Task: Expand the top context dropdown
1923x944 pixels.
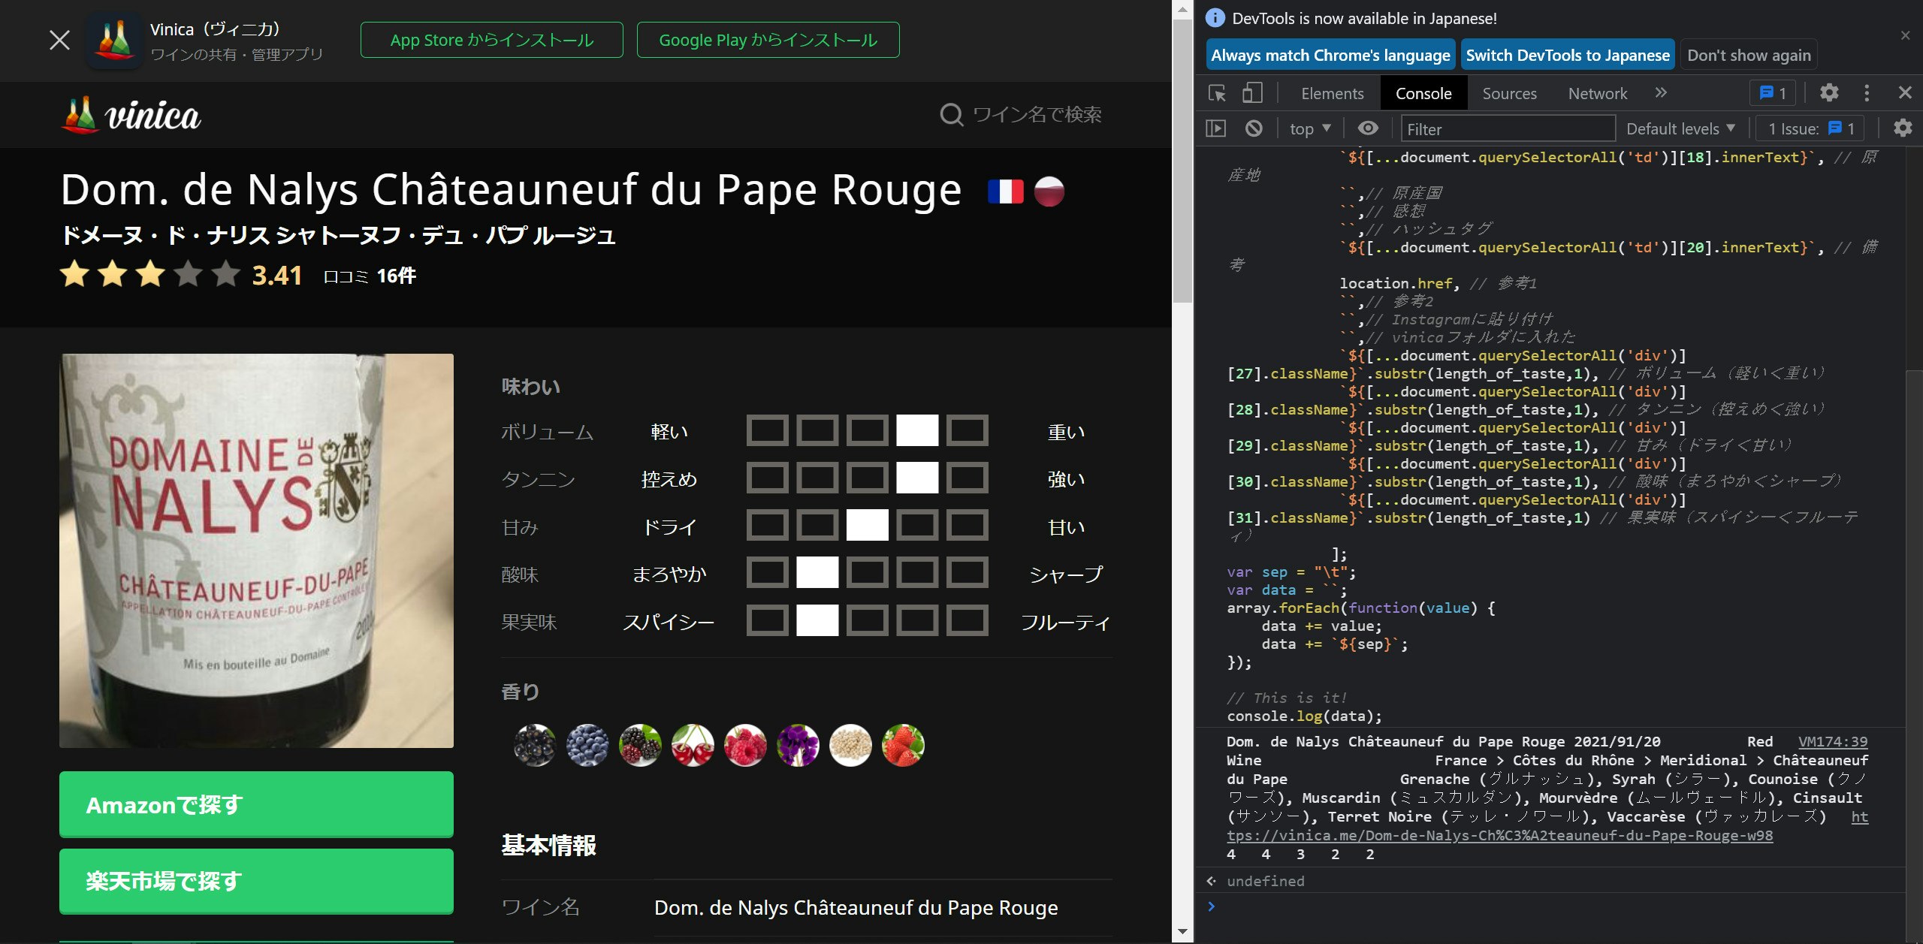Action: click(1310, 128)
